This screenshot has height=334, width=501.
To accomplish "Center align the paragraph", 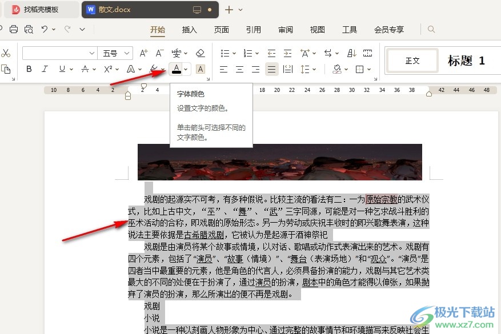I will pyautogui.click(x=239, y=69).
